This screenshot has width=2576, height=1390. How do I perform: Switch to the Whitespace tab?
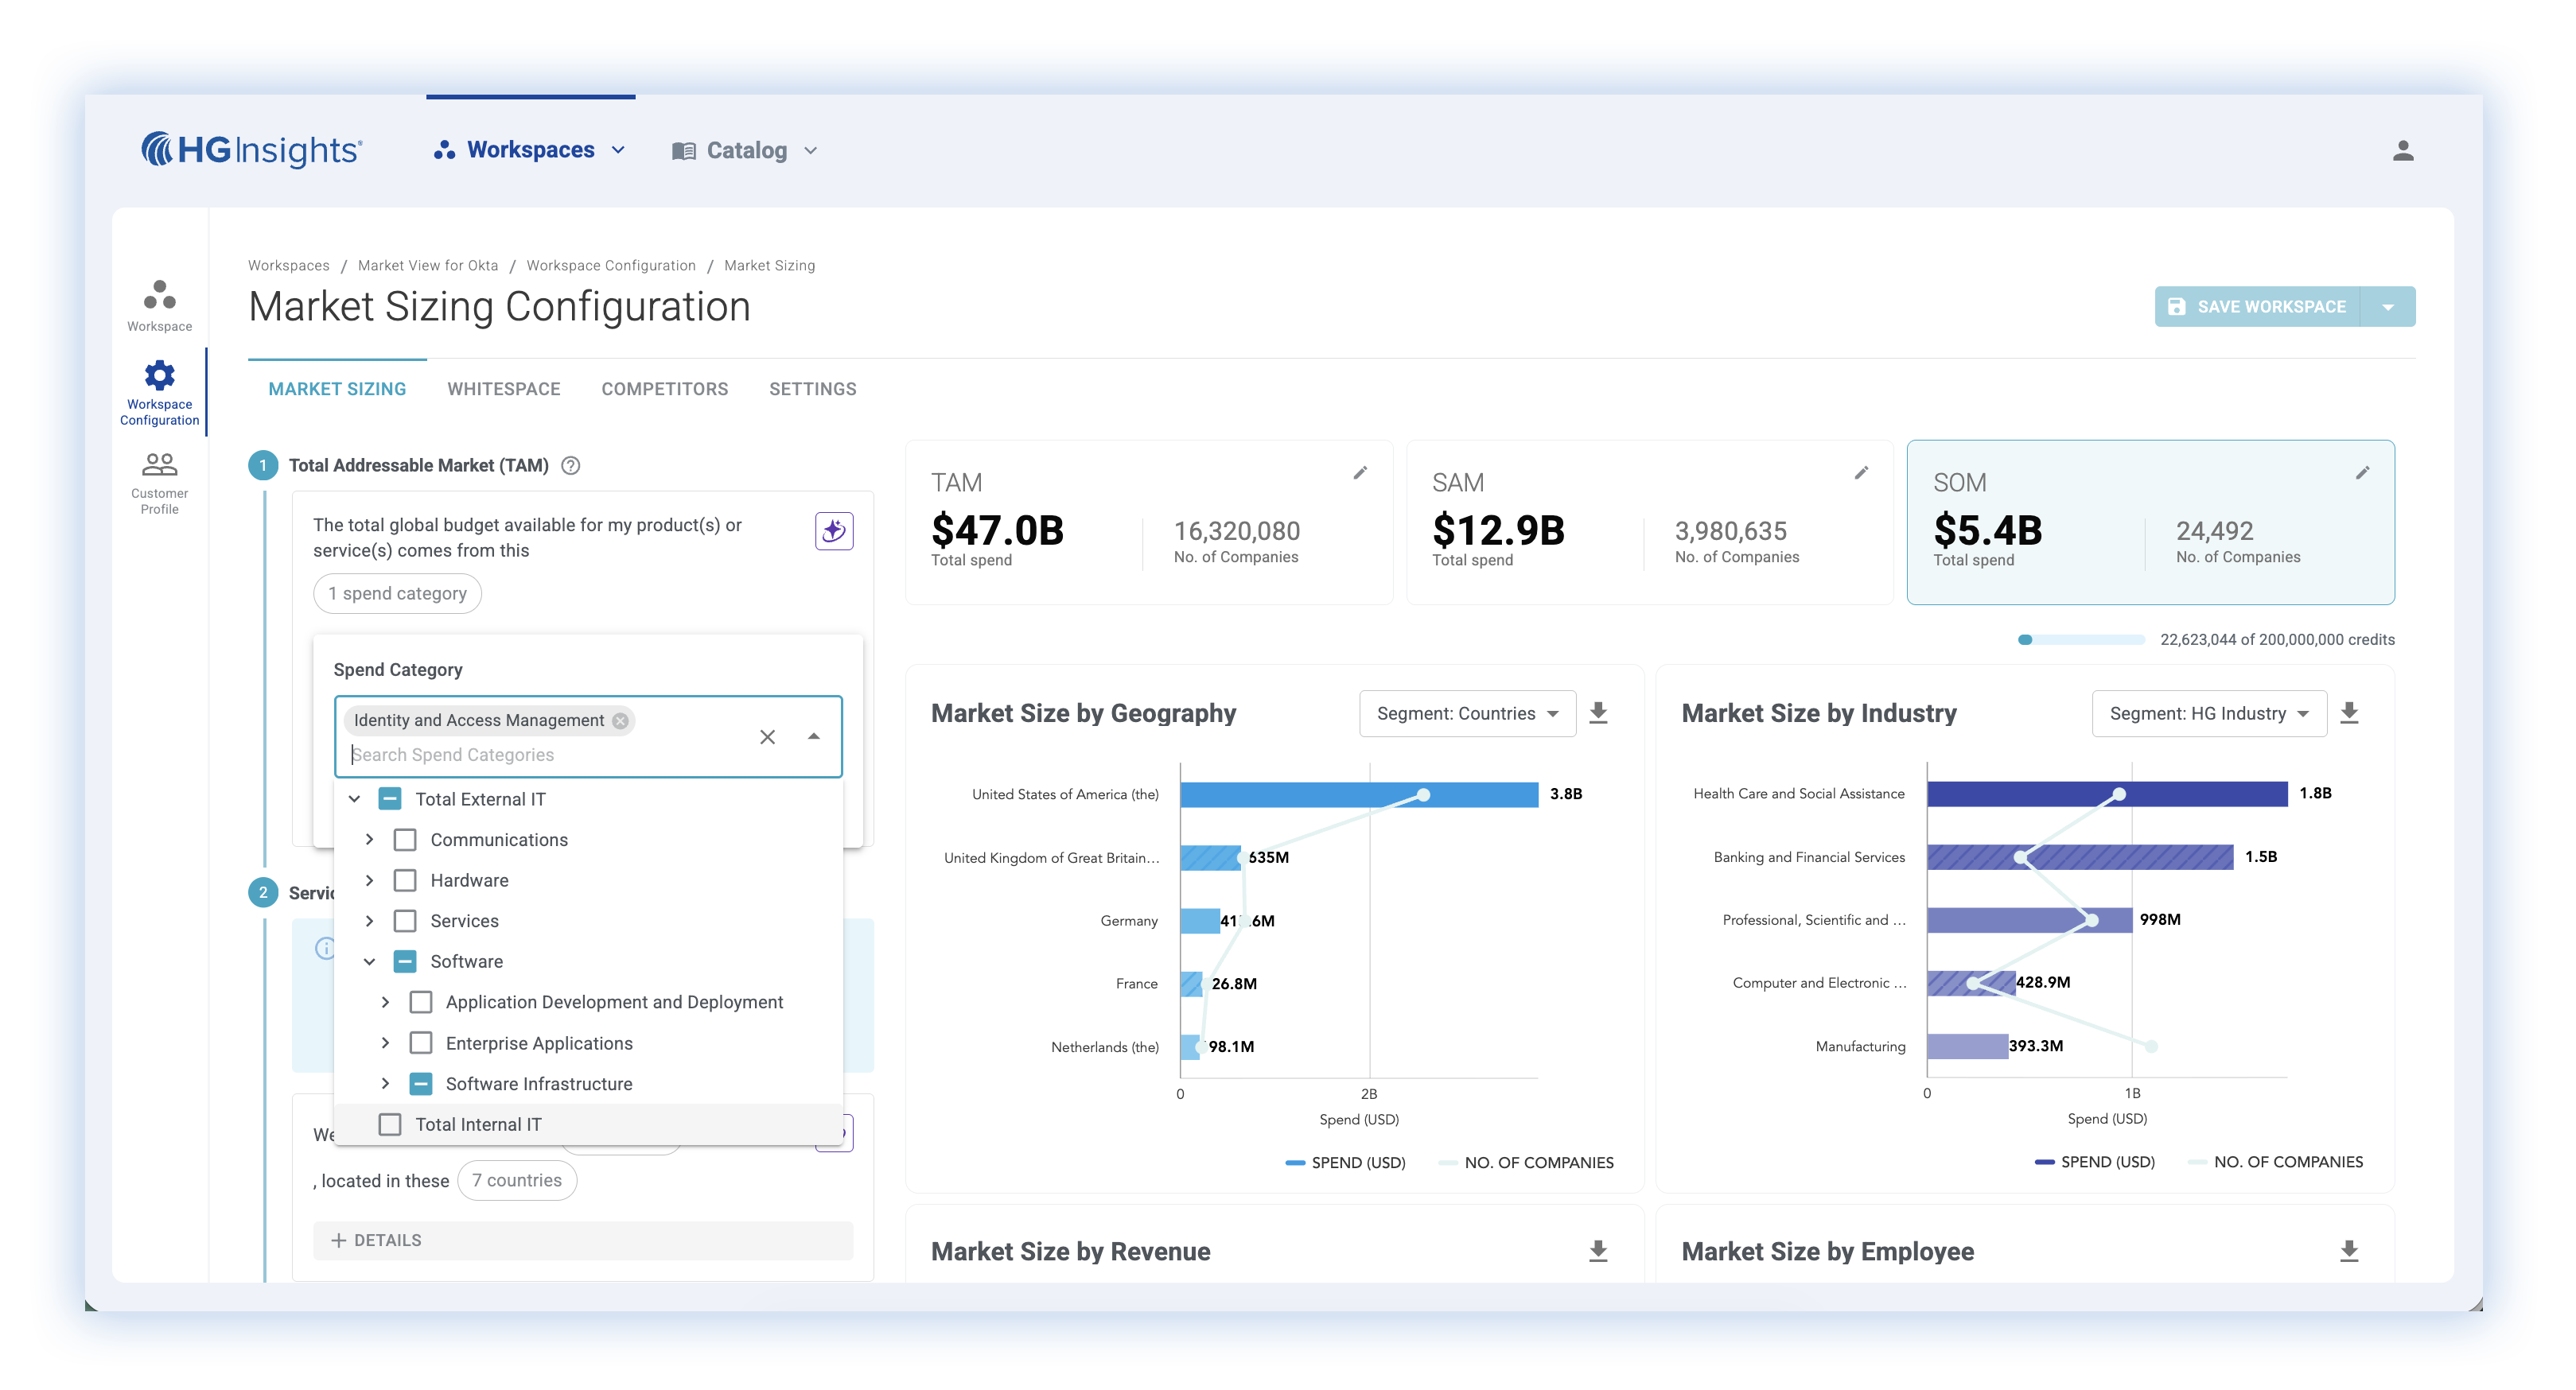click(503, 389)
